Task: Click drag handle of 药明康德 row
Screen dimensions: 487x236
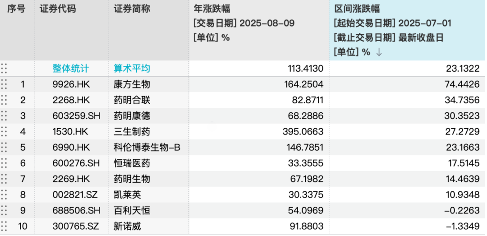Action: [4, 116]
